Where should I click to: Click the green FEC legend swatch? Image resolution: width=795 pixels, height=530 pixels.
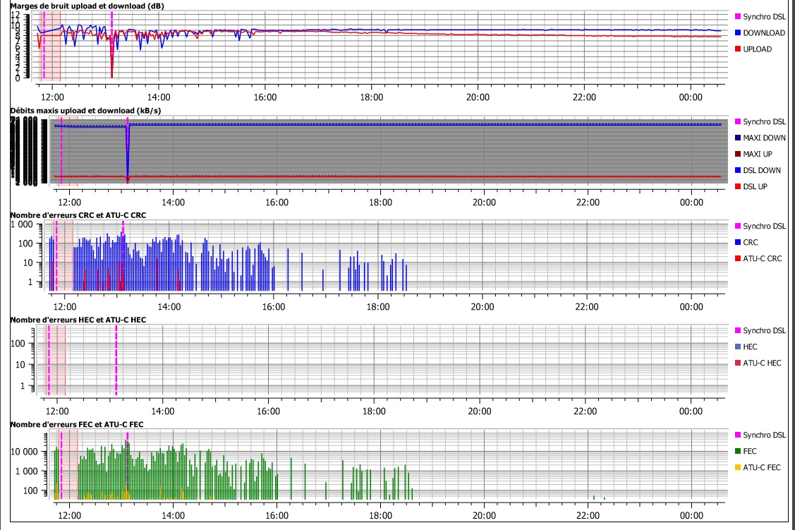[738, 451]
